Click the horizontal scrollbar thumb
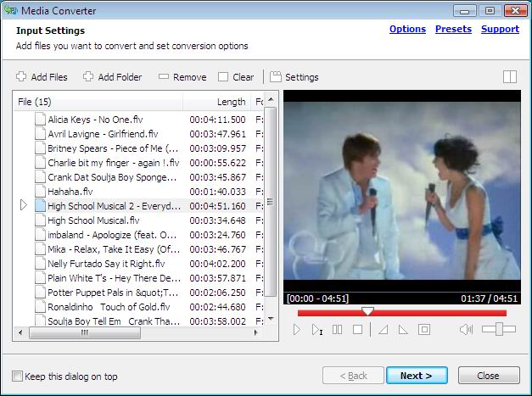 (x=85, y=332)
